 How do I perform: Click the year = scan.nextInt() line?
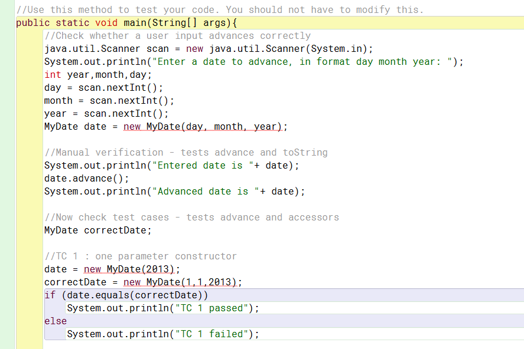[106, 114]
